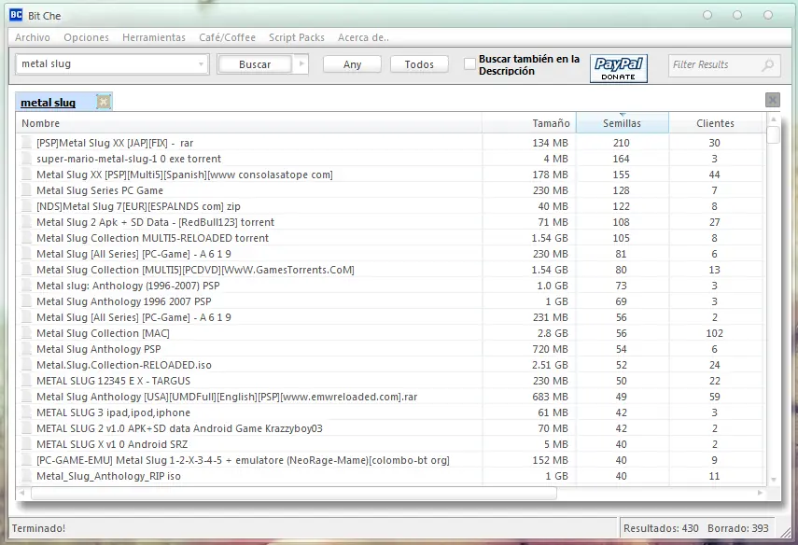Toggle the Any search mode button
Screen dimensions: 798x545
pos(352,64)
